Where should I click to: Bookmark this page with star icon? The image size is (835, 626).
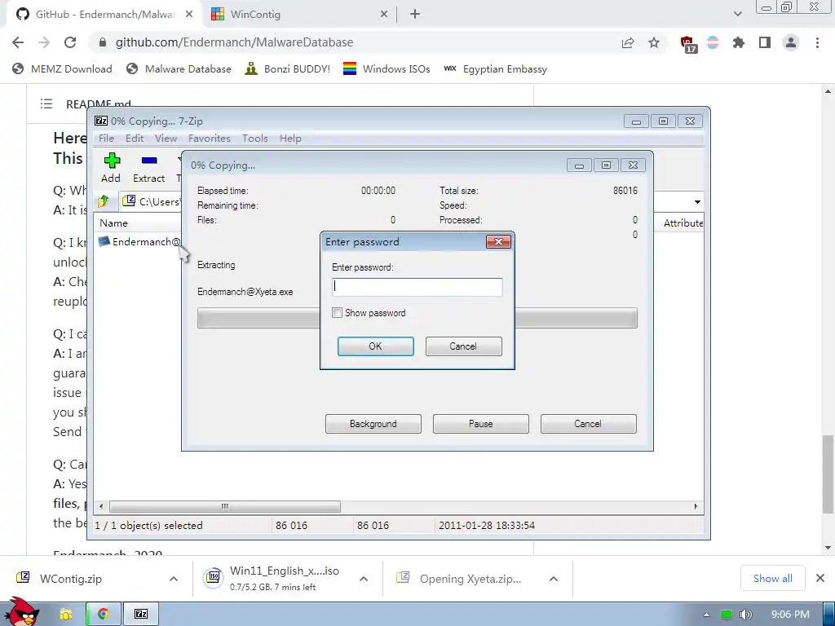click(654, 42)
